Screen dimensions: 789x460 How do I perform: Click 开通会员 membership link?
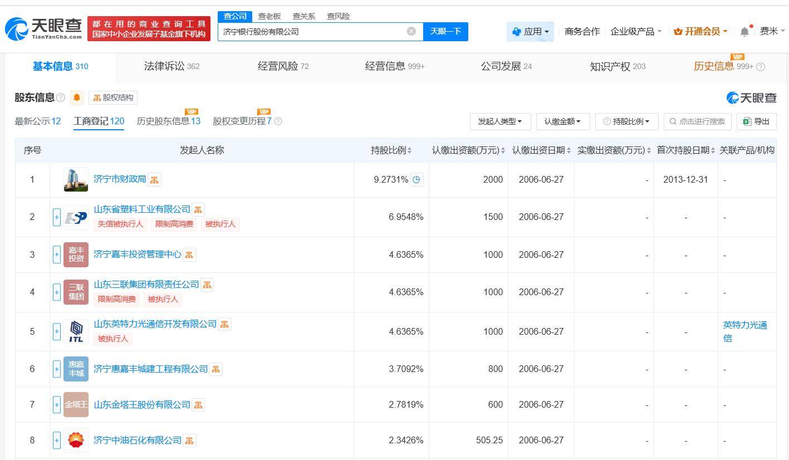[x=700, y=32]
